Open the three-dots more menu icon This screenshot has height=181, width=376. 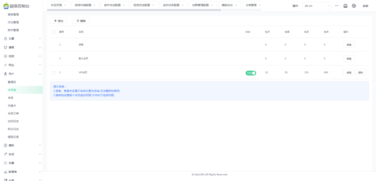click(x=337, y=6)
